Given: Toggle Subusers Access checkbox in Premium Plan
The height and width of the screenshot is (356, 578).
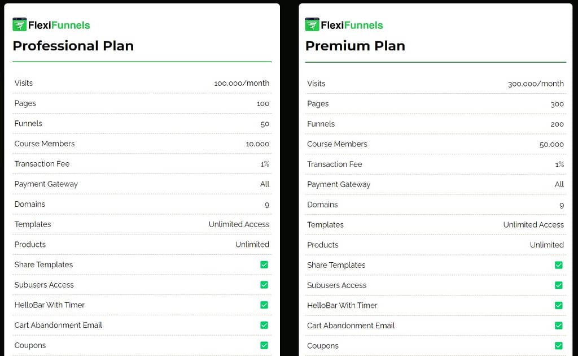Looking at the screenshot, I should [559, 285].
